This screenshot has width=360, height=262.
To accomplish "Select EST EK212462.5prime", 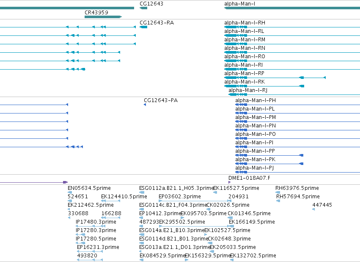I will point(91,205).
